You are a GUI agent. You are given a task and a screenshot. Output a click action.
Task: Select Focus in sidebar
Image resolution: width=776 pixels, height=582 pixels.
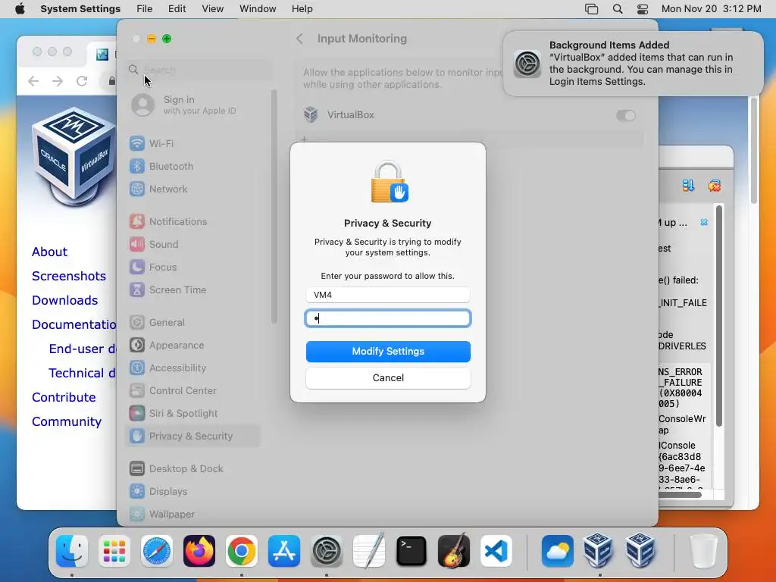click(193, 268)
